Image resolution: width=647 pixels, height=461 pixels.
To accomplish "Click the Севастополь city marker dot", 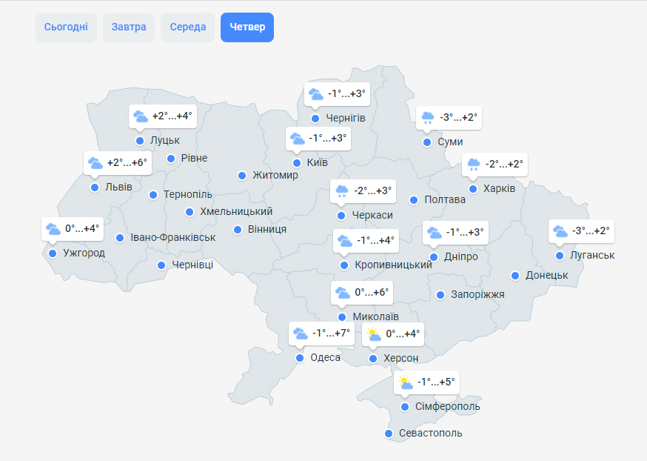I will (389, 434).
